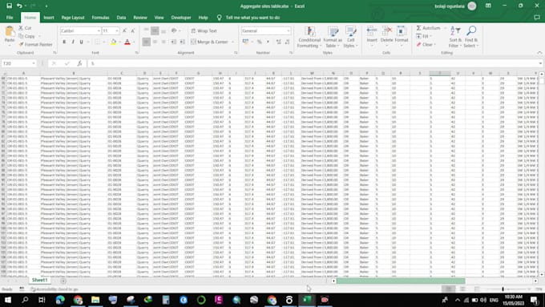Viewport: 545px width, 307px height.
Task: Switch to the Data tab
Action: click(121, 18)
